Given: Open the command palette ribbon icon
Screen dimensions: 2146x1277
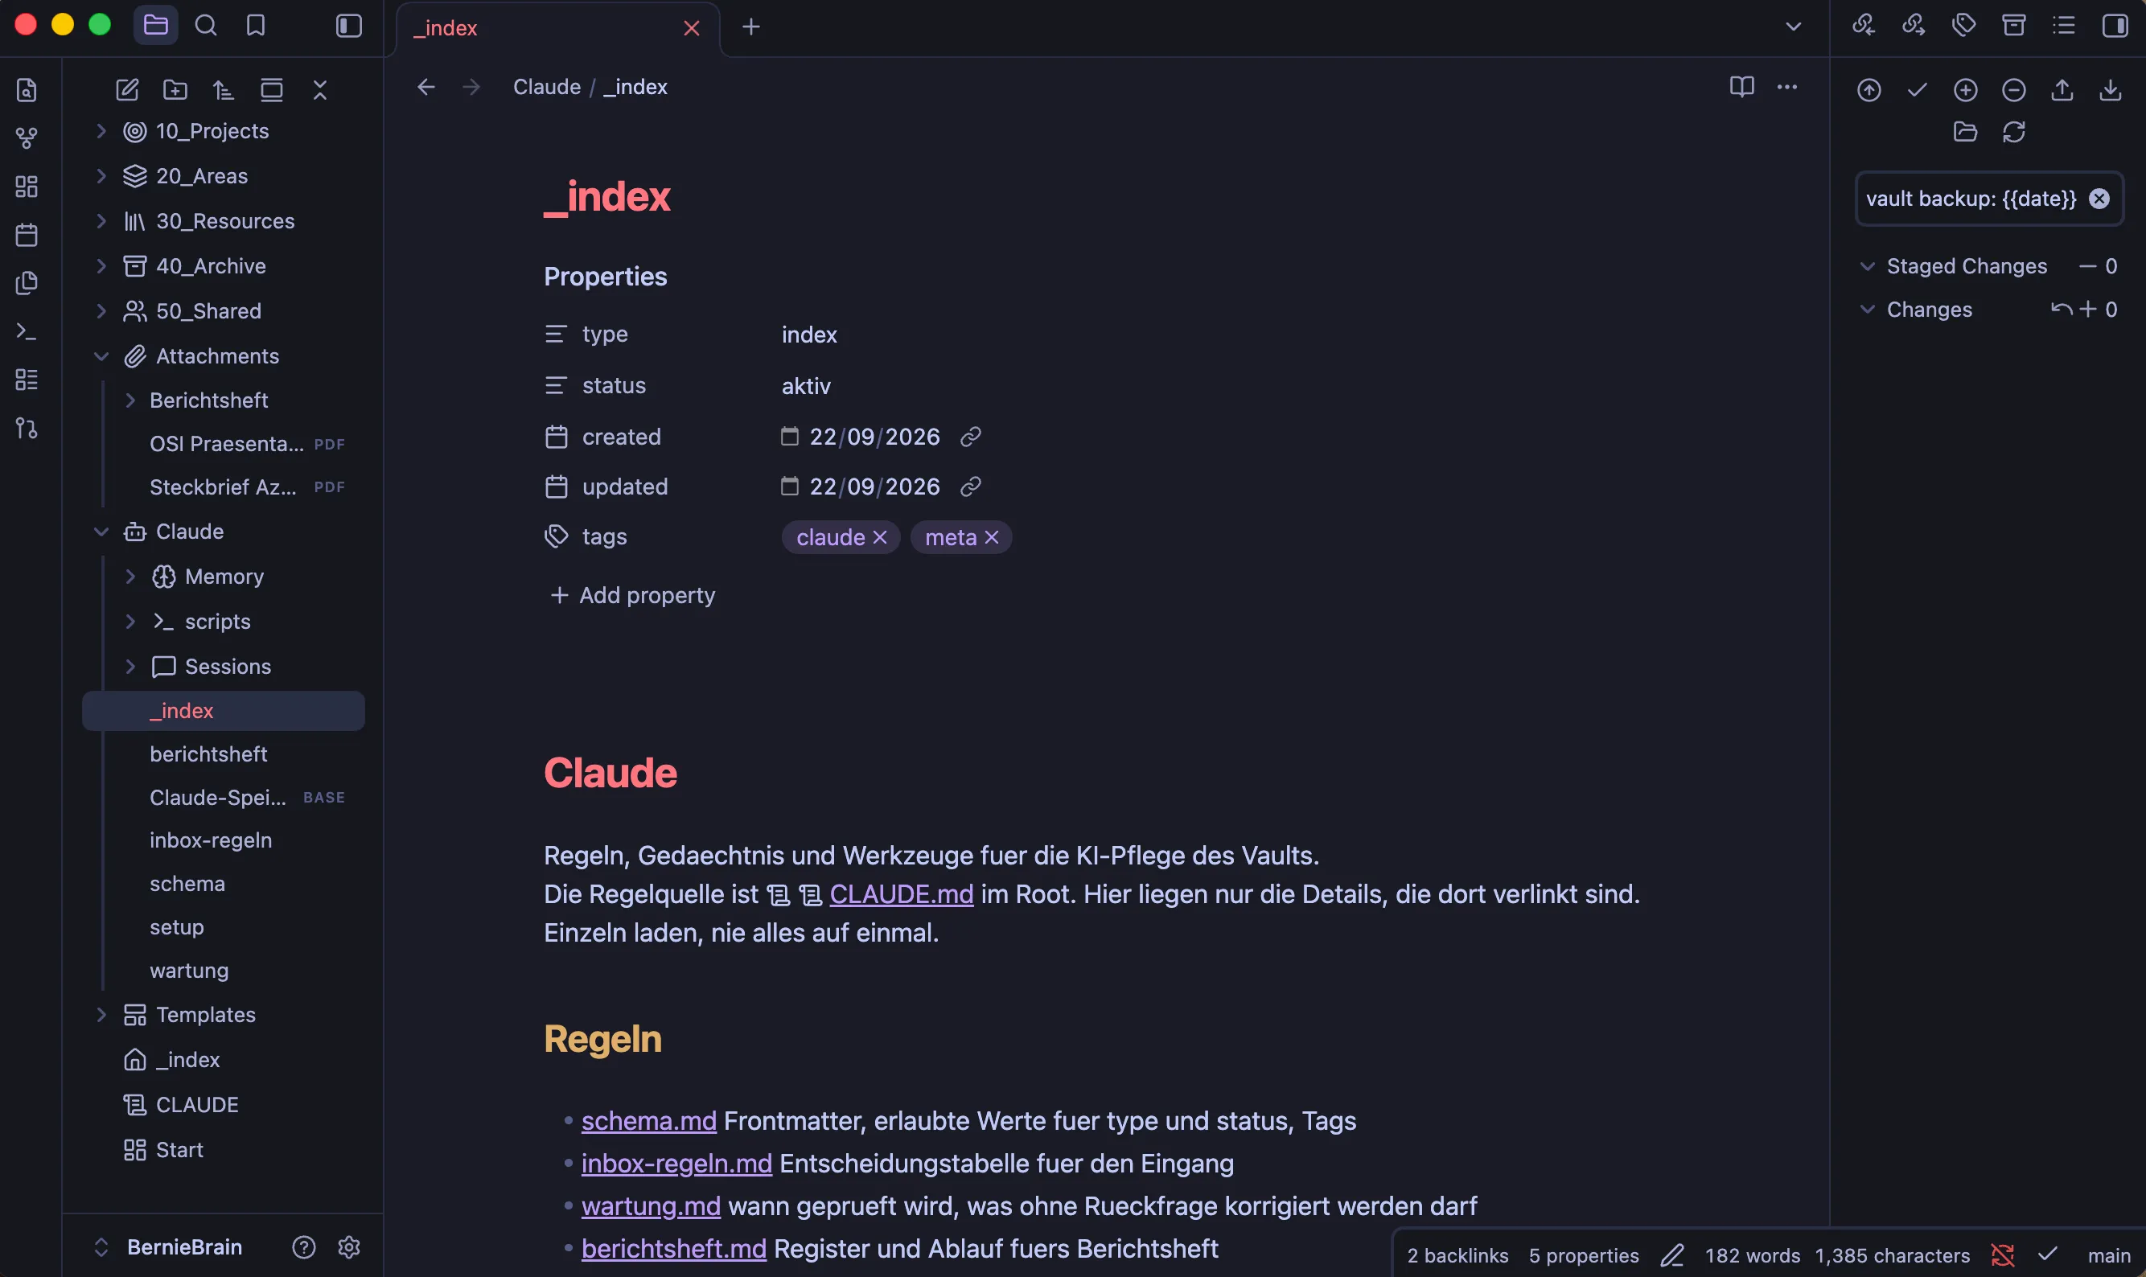Looking at the screenshot, I should [x=27, y=331].
